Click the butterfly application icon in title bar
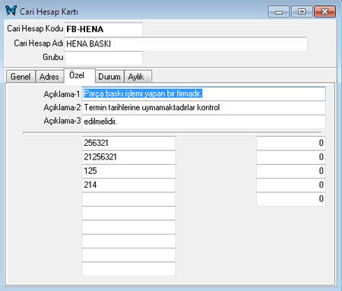This screenshot has height=291, width=342. pyautogui.click(x=11, y=11)
